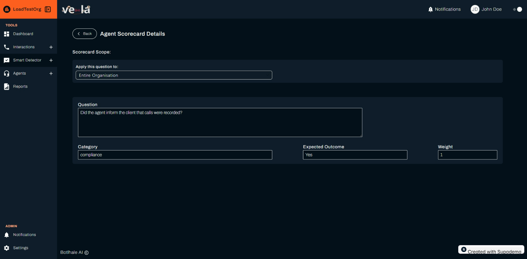527x259 pixels.
Task: Click the Back button
Action: pyautogui.click(x=85, y=34)
